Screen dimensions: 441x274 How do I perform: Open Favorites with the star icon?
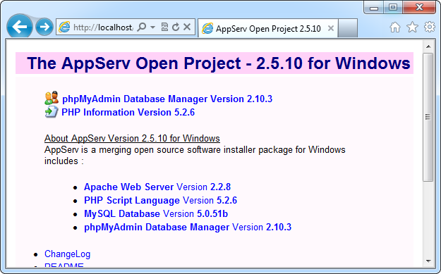coord(412,27)
